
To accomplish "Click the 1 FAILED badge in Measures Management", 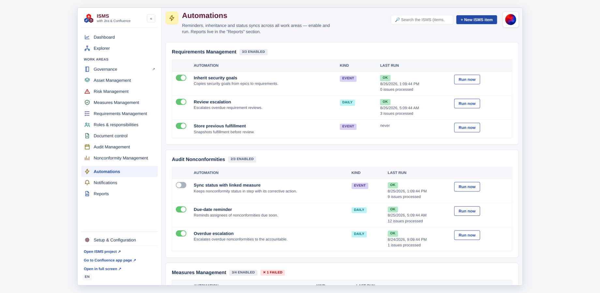I will pos(273,272).
